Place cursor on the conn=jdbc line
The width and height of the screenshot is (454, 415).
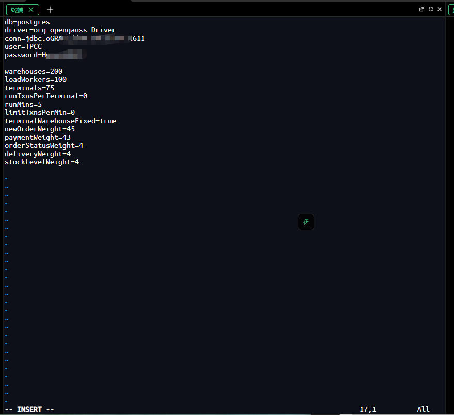point(75,39)
